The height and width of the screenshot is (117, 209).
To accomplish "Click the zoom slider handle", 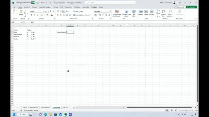I will coord(186,110).
